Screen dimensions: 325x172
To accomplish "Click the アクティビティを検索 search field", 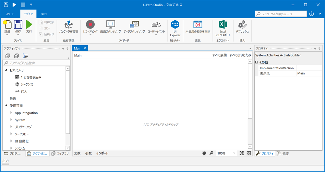I will click(x=36, y=63).
